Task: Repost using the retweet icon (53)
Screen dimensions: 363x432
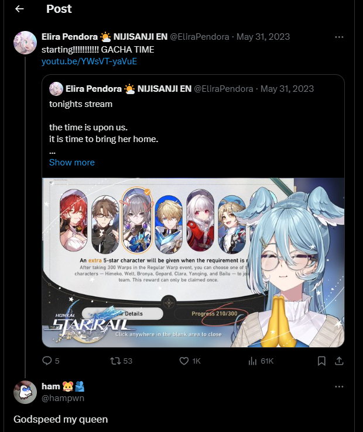Action: (x=115, y=361)
